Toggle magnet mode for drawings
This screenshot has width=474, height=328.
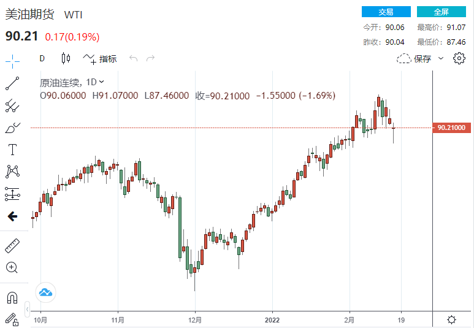pos(12,297)
